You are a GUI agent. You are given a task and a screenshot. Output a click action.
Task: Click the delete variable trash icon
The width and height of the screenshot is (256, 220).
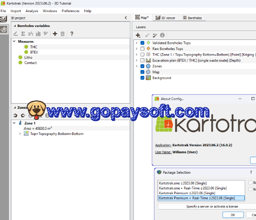click(x=62, y=34)
